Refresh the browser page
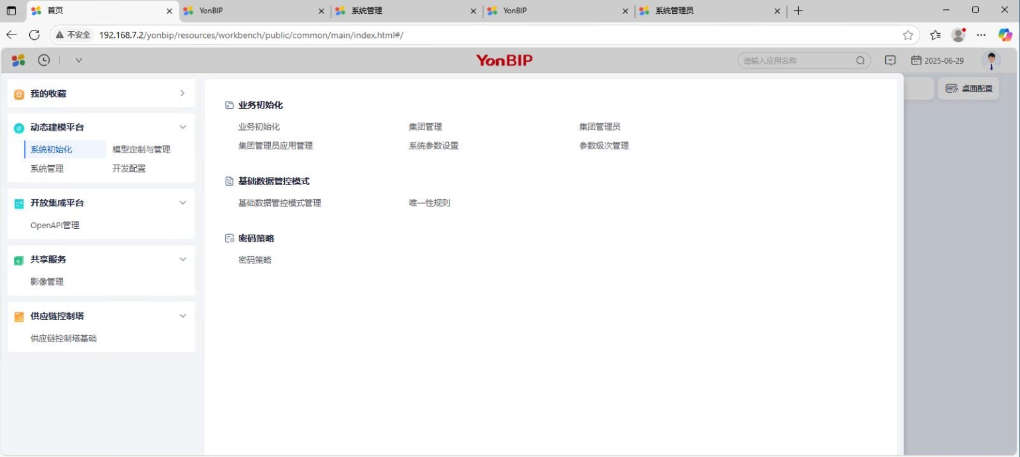Image resolution: width=1020 pixels, height=457 pixels. pos(35,34)
